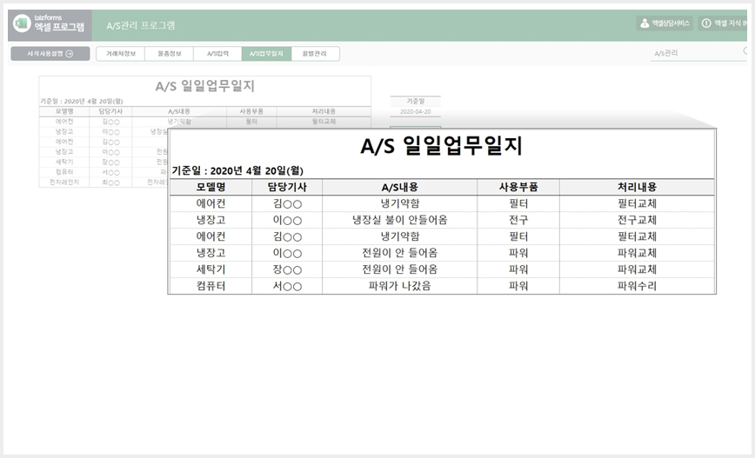Click the enlarged 서○○ technician cell
755x458 pixels.
287,286
